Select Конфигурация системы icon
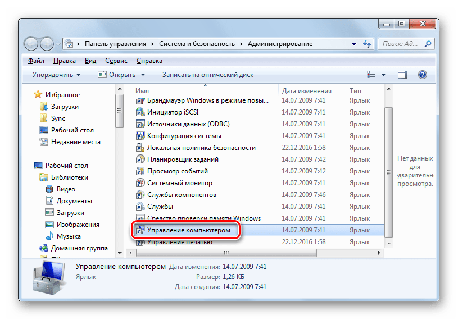The height and width of the screenshot is (320, 458). (x=140, y=136)
